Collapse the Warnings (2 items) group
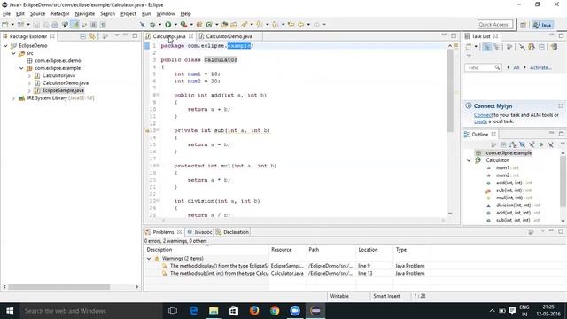 149,258
